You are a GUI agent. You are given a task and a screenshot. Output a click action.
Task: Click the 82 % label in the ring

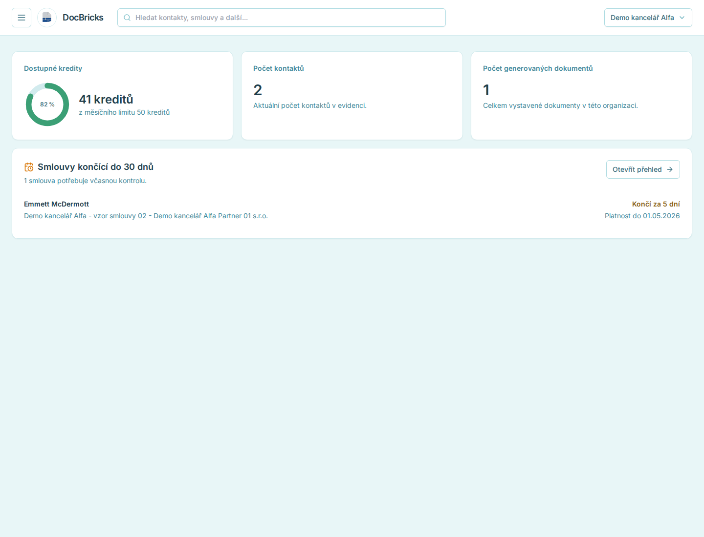(x=47, y=104)
